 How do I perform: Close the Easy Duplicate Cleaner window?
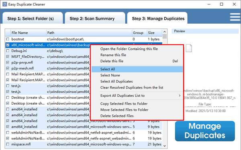click(234, 4)
